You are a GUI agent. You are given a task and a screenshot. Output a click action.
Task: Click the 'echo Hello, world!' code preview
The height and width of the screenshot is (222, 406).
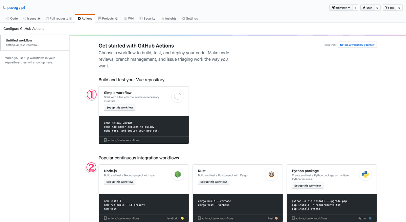[x=118, y=123]
